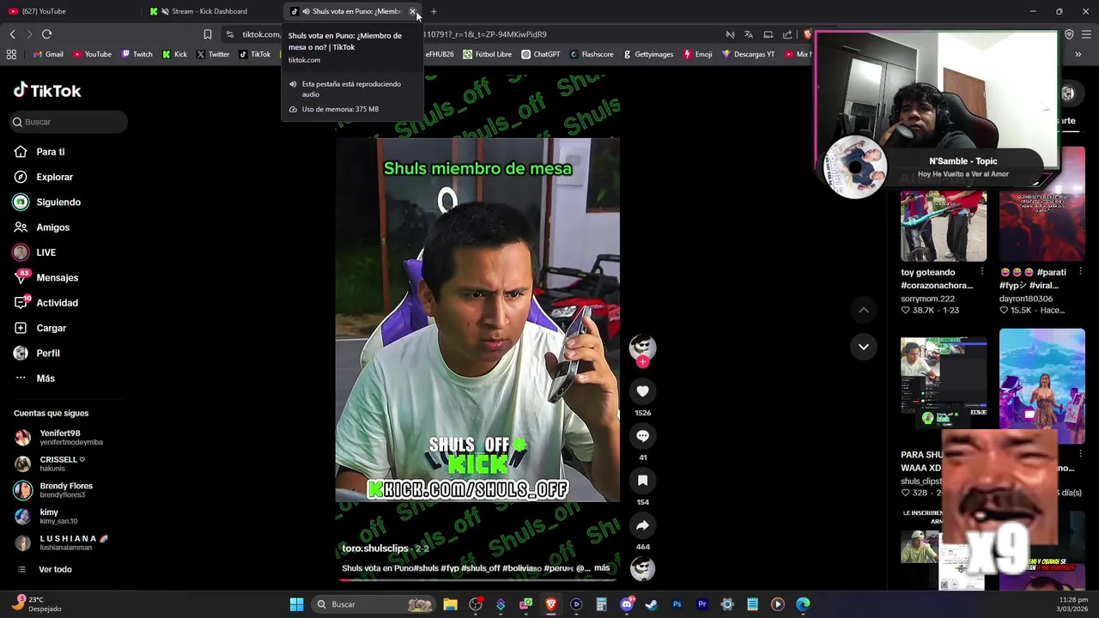The image size is (1099, 618).
Task: Close the TikTok browser tab
Action: point(412,11)
